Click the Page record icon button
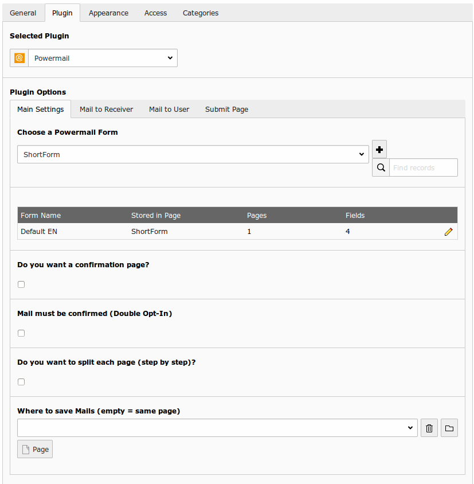 [x=34, y=449]
